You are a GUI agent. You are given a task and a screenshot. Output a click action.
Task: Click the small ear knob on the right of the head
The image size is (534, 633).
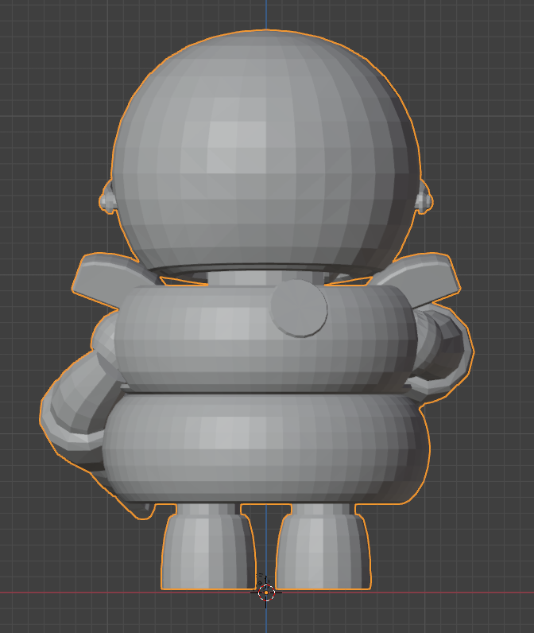coord(424,200)
